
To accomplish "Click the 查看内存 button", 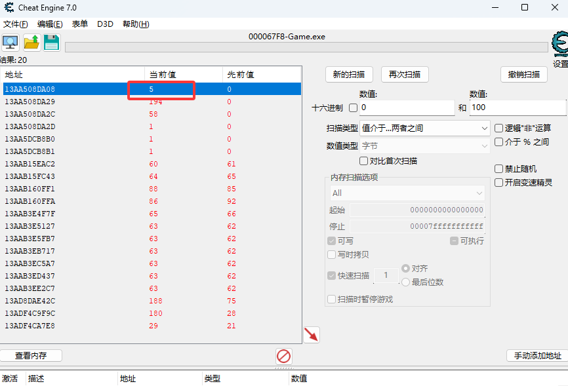I will (31, 356).
